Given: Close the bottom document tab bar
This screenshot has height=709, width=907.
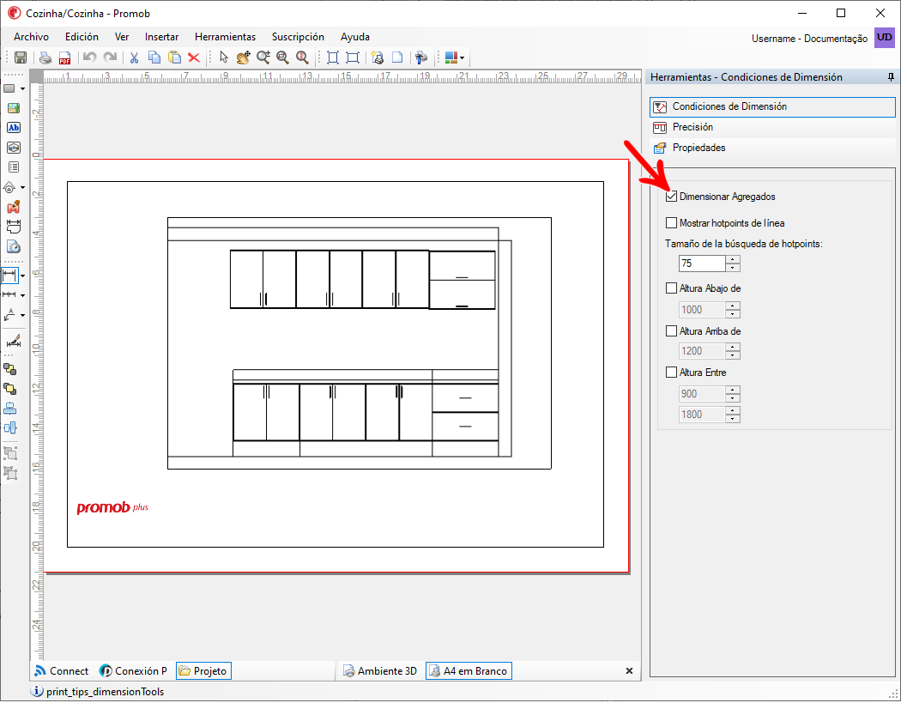Looking at the screenshot, I should 629,671.
